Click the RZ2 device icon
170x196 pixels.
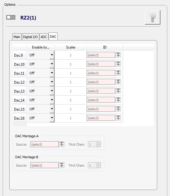click(11, 17)
